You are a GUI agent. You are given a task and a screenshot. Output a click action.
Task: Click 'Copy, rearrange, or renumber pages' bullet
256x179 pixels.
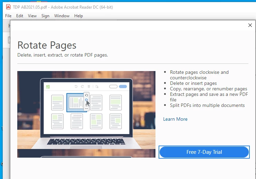(208, 89)
